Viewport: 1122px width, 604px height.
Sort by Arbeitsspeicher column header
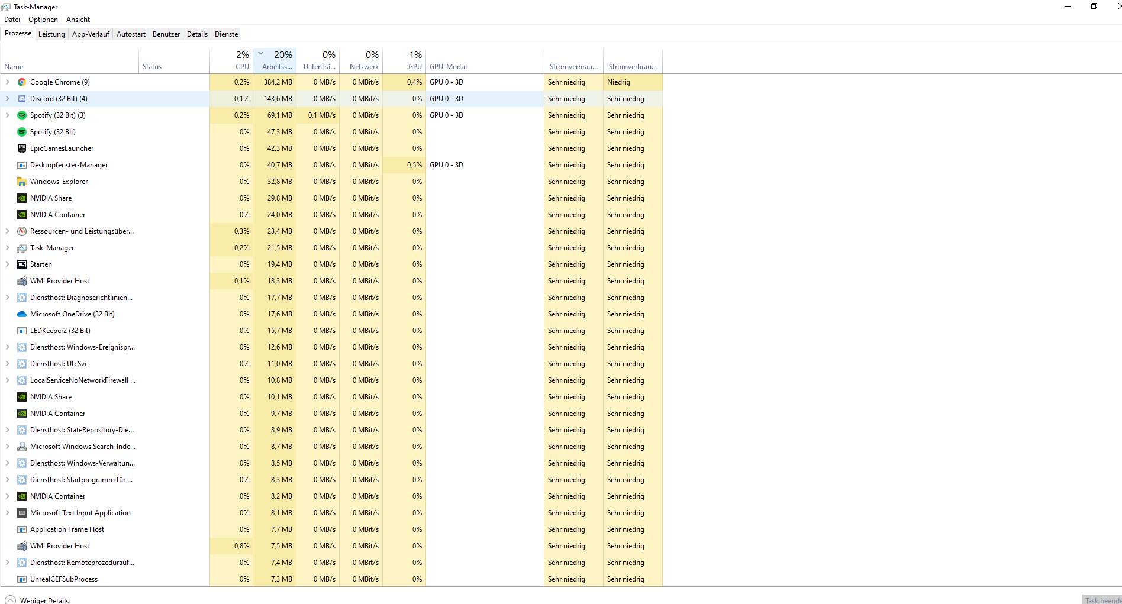pos(275,61)
